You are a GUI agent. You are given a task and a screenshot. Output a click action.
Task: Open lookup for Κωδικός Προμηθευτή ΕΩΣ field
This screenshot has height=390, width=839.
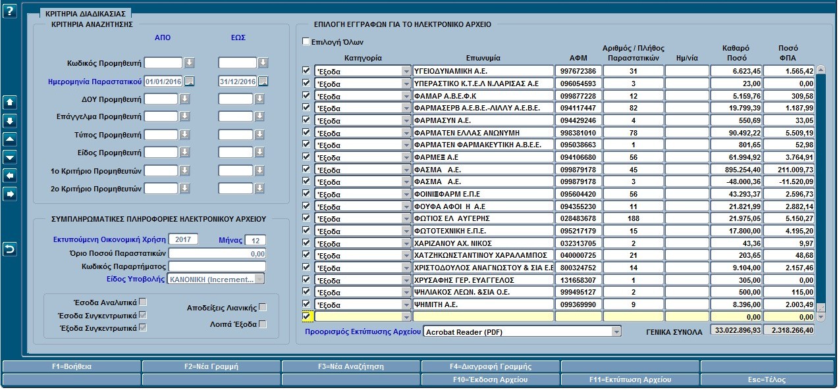point(263,63)
